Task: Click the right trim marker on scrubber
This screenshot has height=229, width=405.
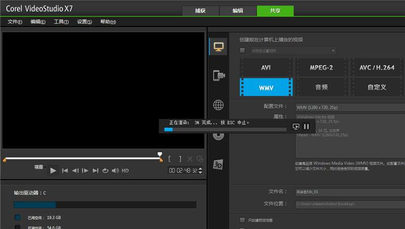Action: click(161, 160)
